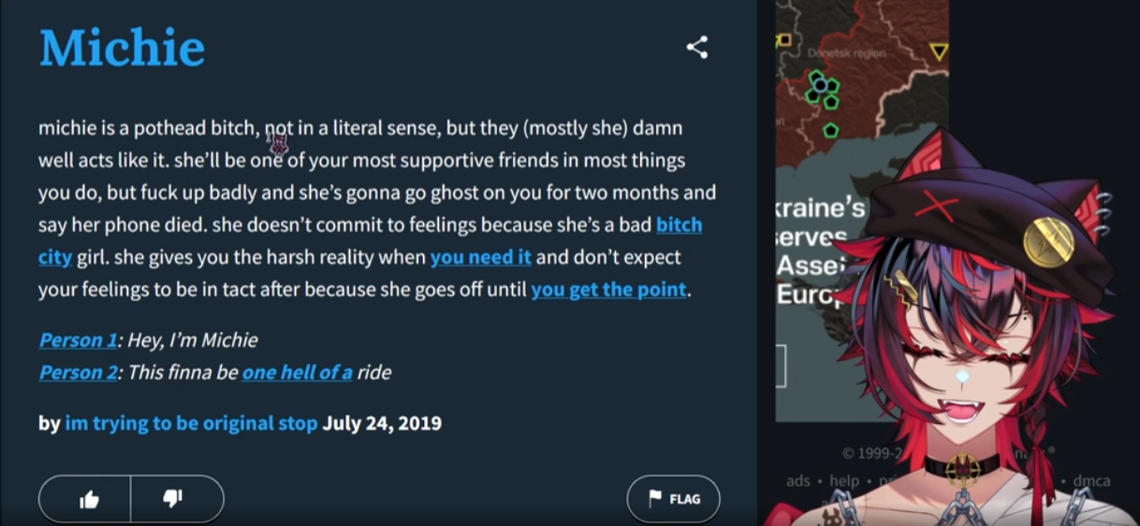This screenshot has width=1140, height=526.
Task: Click the lowest green pentagon map marker
Action: tap(830, 130)
